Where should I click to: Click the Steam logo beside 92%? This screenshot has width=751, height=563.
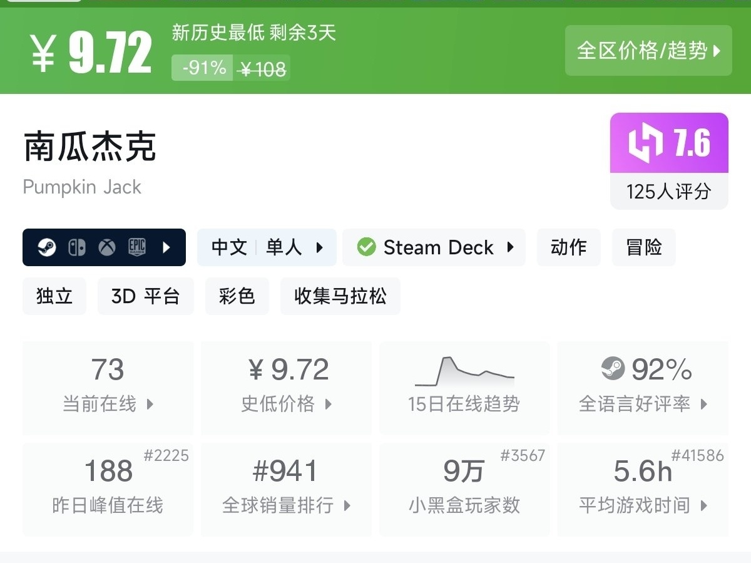point(613,369)
